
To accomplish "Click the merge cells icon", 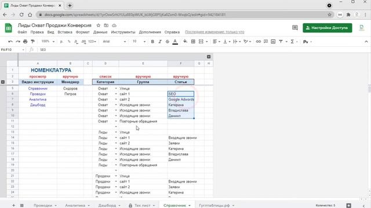I will click(x=201, y=42).
